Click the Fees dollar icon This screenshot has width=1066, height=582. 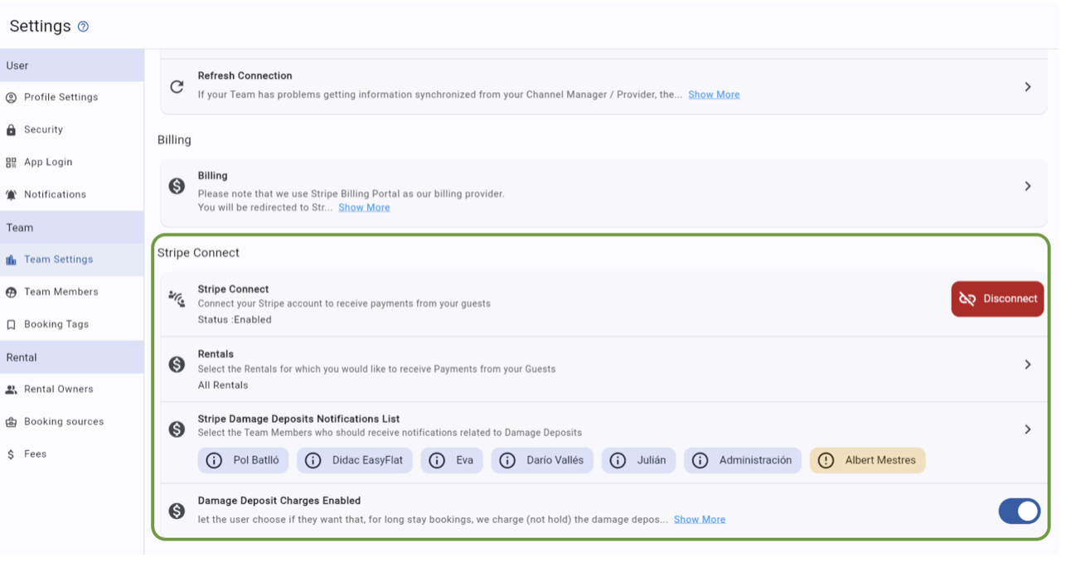pos(11,454)
